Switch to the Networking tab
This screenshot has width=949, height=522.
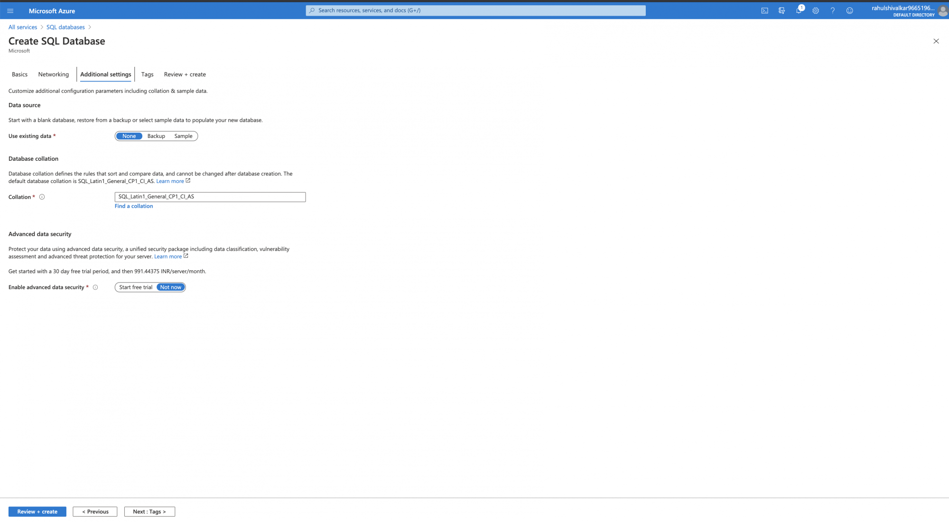coord(53,74)
